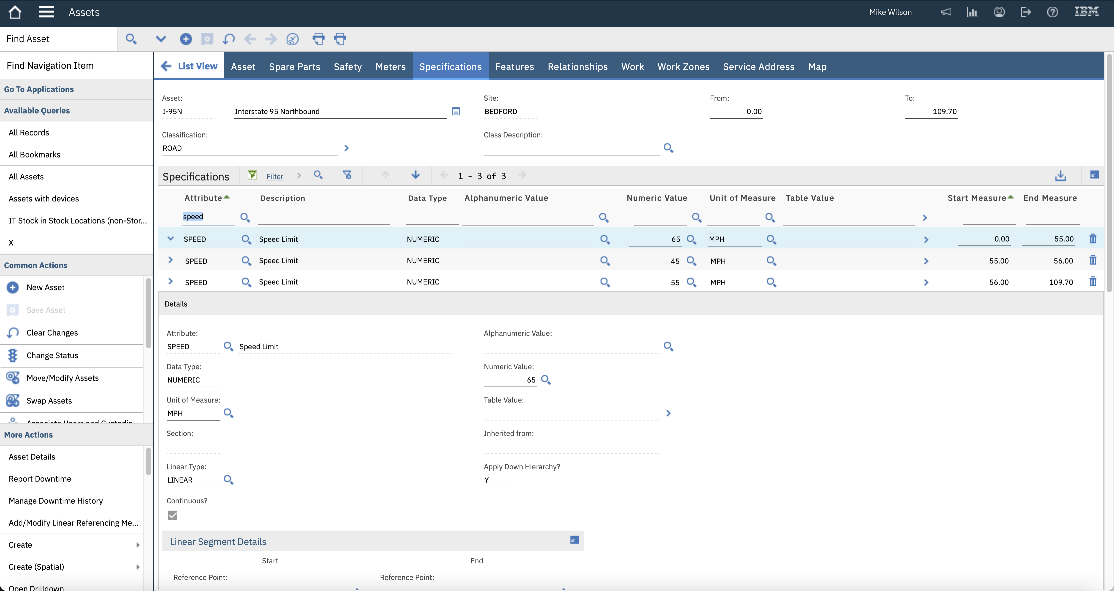The image size is (1114, 591).
Task: Expand the last SPEED specification row
Action: (x=170, y=281)
